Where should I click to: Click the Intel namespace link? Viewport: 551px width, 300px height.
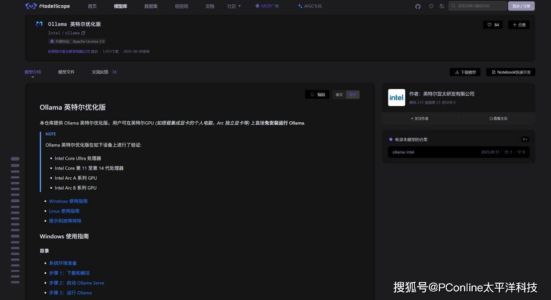click(54, 33)
